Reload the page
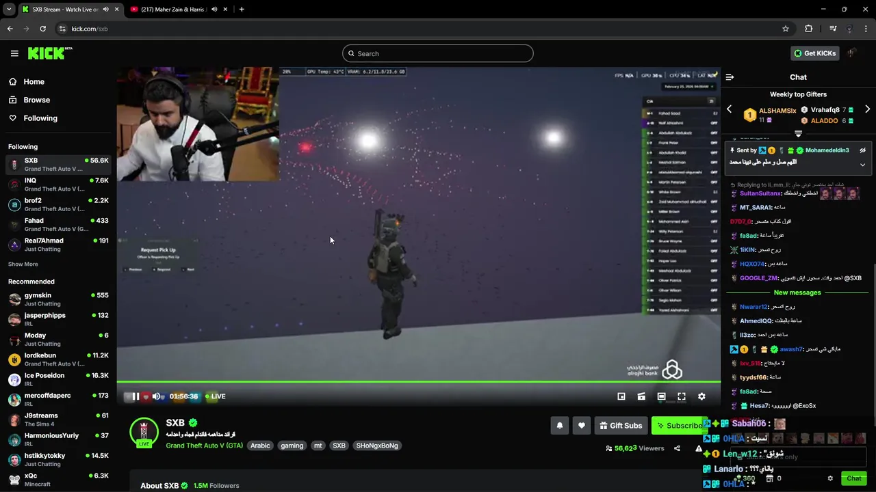 (x=42, y=29)
